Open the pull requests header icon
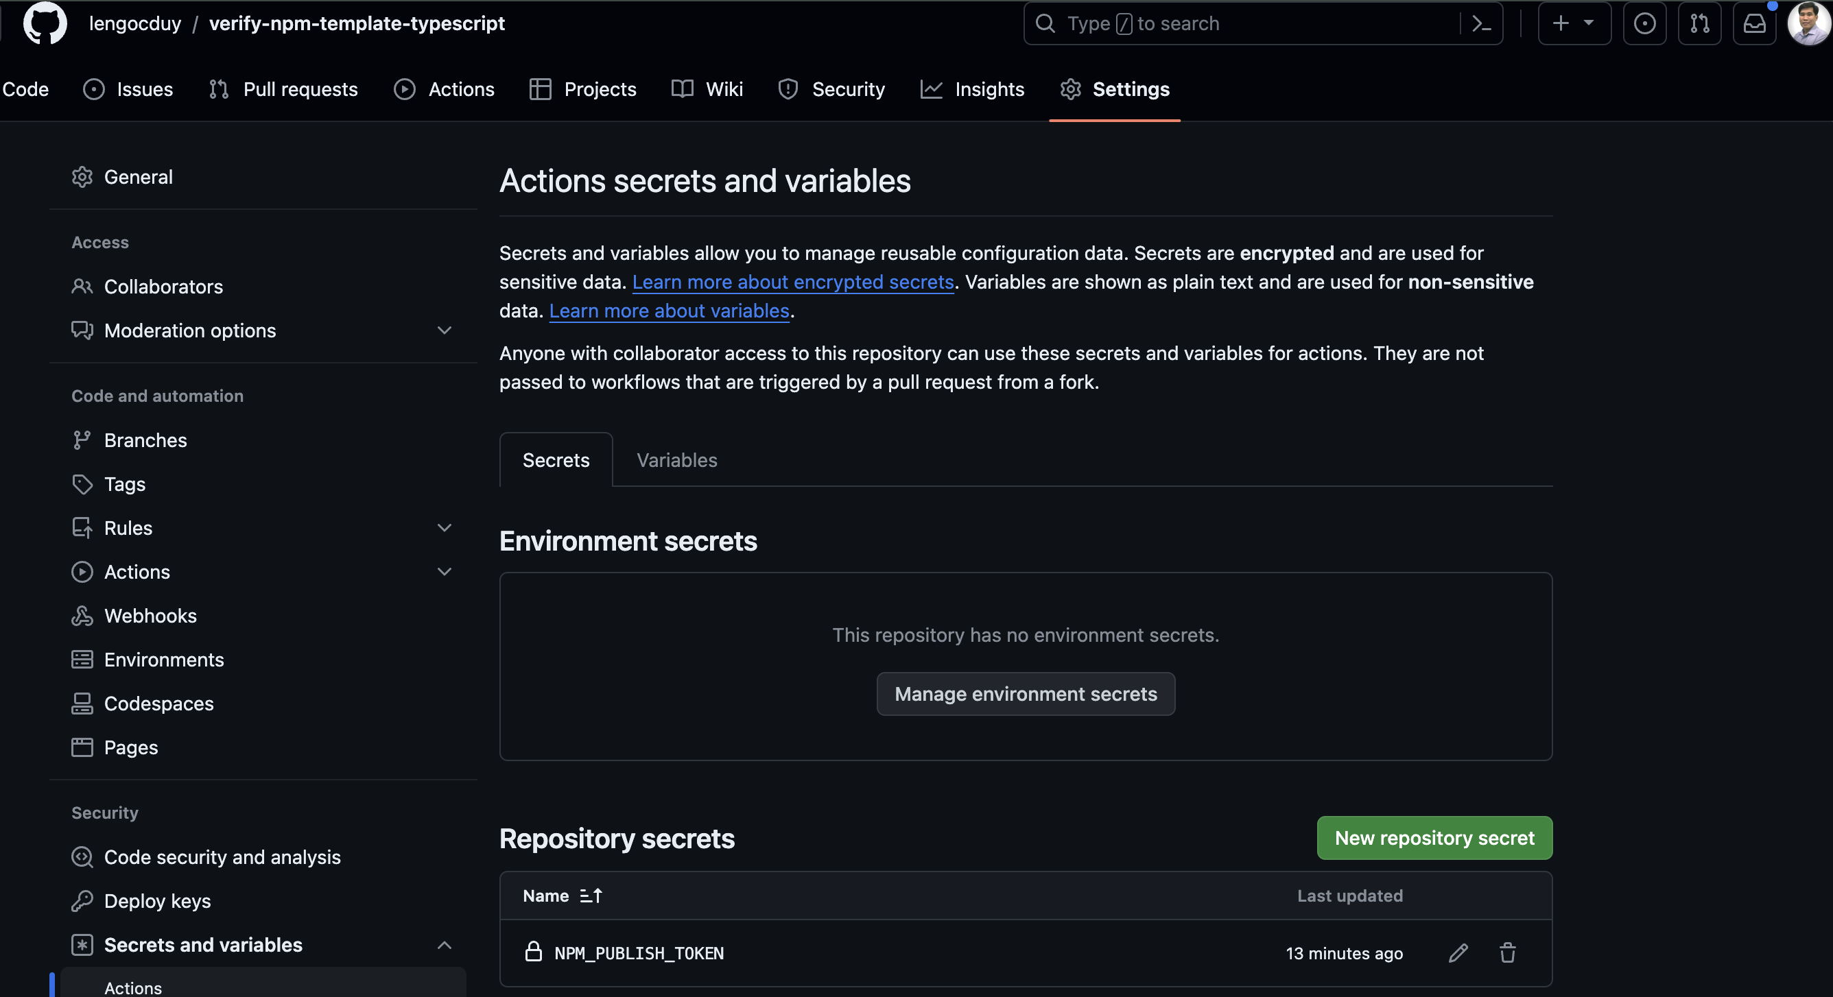Viewport: 1833px width, 997px height. coord(1699,23)
